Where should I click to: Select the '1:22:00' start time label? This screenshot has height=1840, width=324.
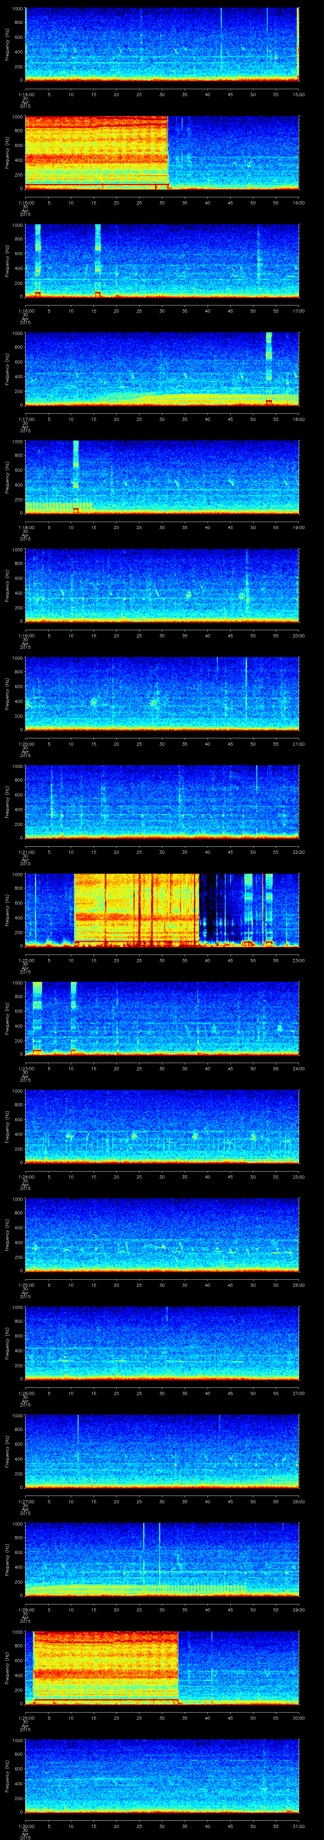26,960
